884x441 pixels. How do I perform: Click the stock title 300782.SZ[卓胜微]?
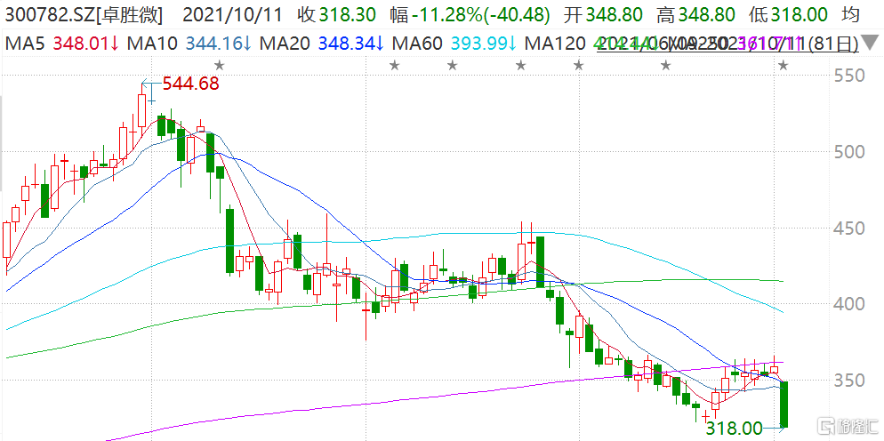coord(84,15)
